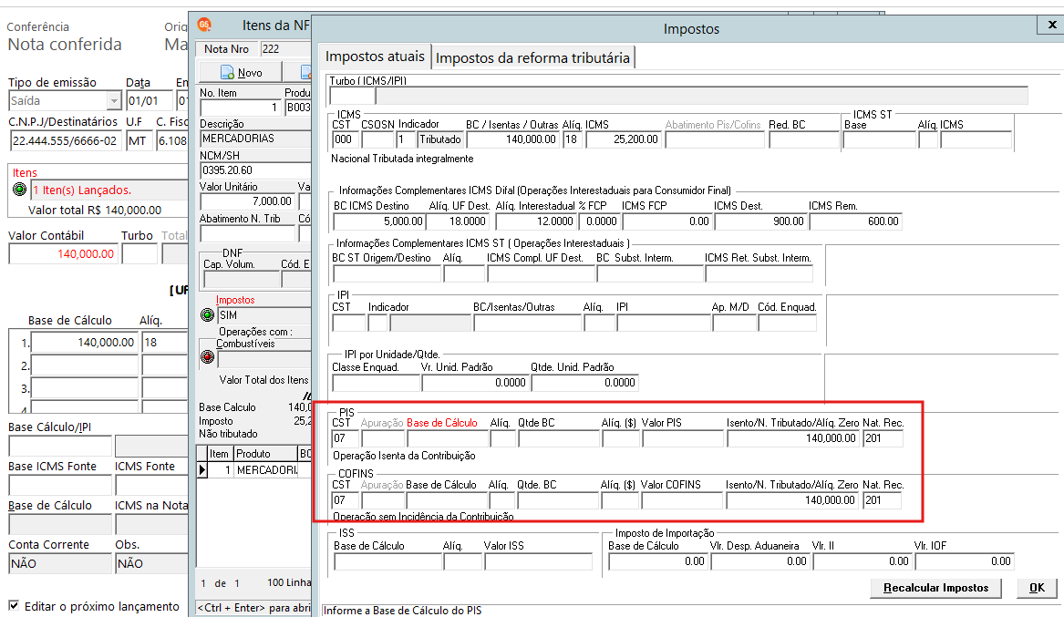Click the BC / Isentas / Outras field
The height and width of the screenshot is (617, 1064).
[x=513, y=139]
